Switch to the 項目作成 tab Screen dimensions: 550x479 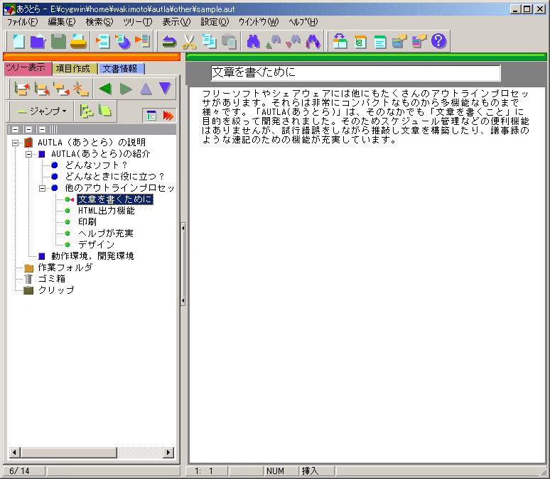click(74, 69)
